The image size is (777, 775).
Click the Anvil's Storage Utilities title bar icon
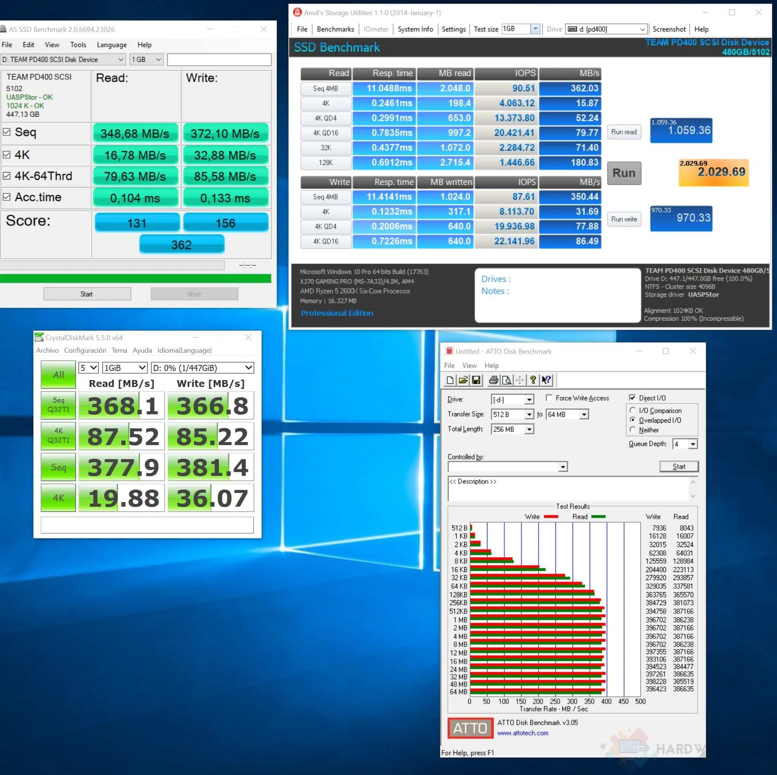point(297,13)
